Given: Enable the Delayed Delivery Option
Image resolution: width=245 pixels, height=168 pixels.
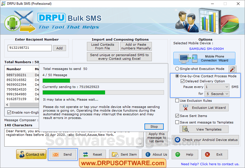Looking at the screenshot, I should pyautogui.click(x=182, y=81).
